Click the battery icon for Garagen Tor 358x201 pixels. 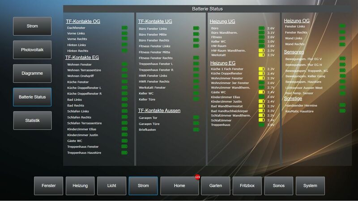point(196,117)
